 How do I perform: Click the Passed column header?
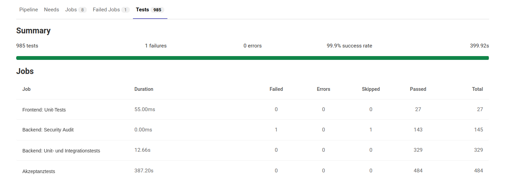(x=418, y=89)
